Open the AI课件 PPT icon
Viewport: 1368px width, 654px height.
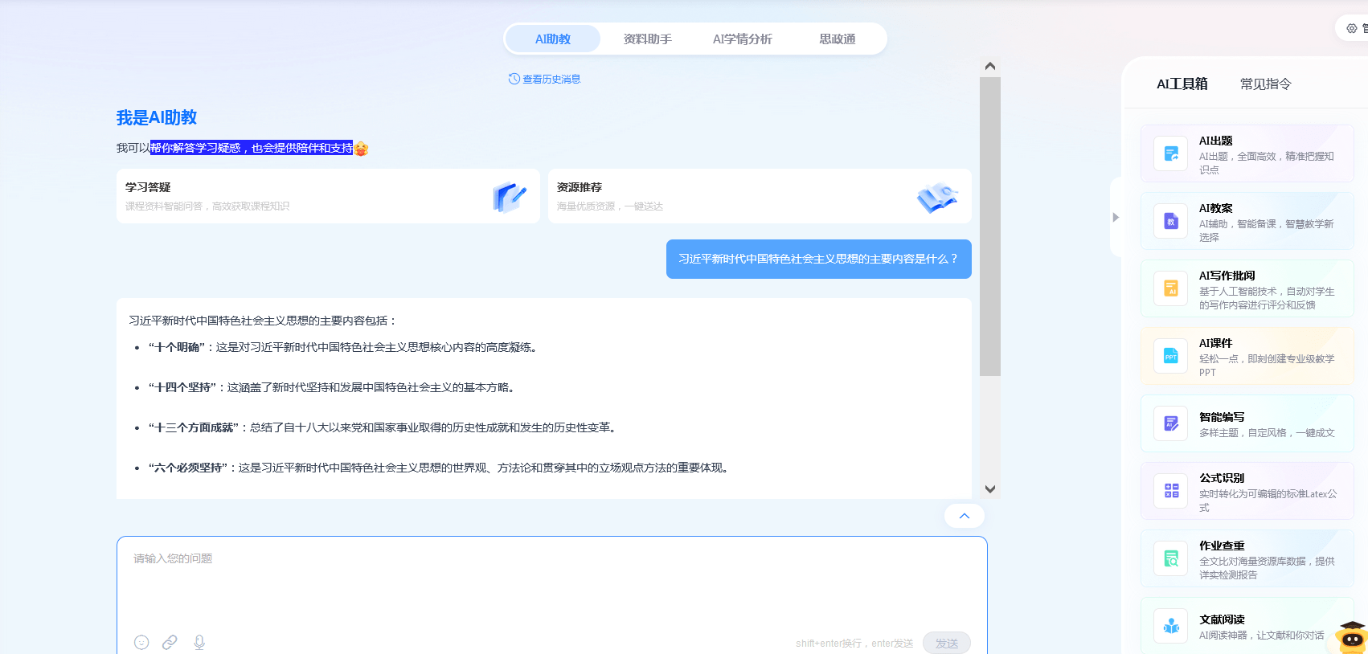(x=1171, y=356)
